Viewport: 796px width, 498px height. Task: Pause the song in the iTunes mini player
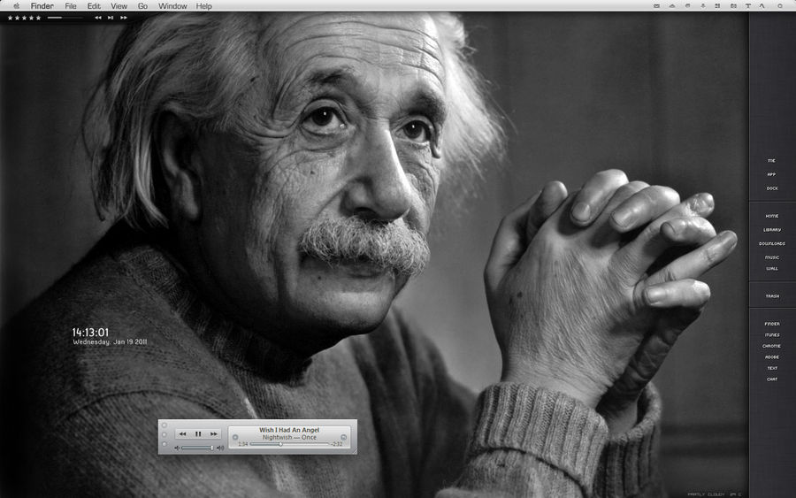point(198,434)
